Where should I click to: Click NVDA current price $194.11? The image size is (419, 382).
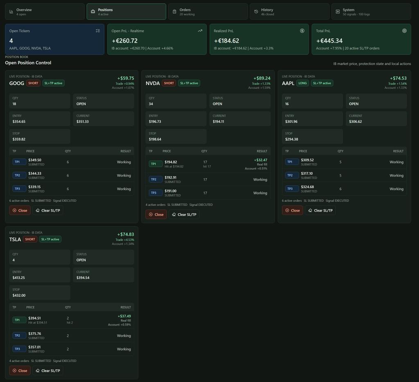pos(219,121)
